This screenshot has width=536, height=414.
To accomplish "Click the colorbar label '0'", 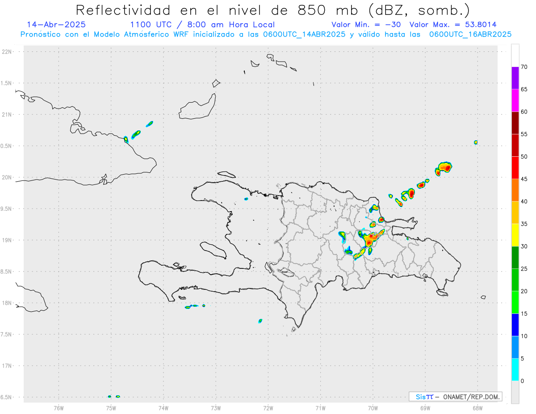I will [x=522, y=381].
